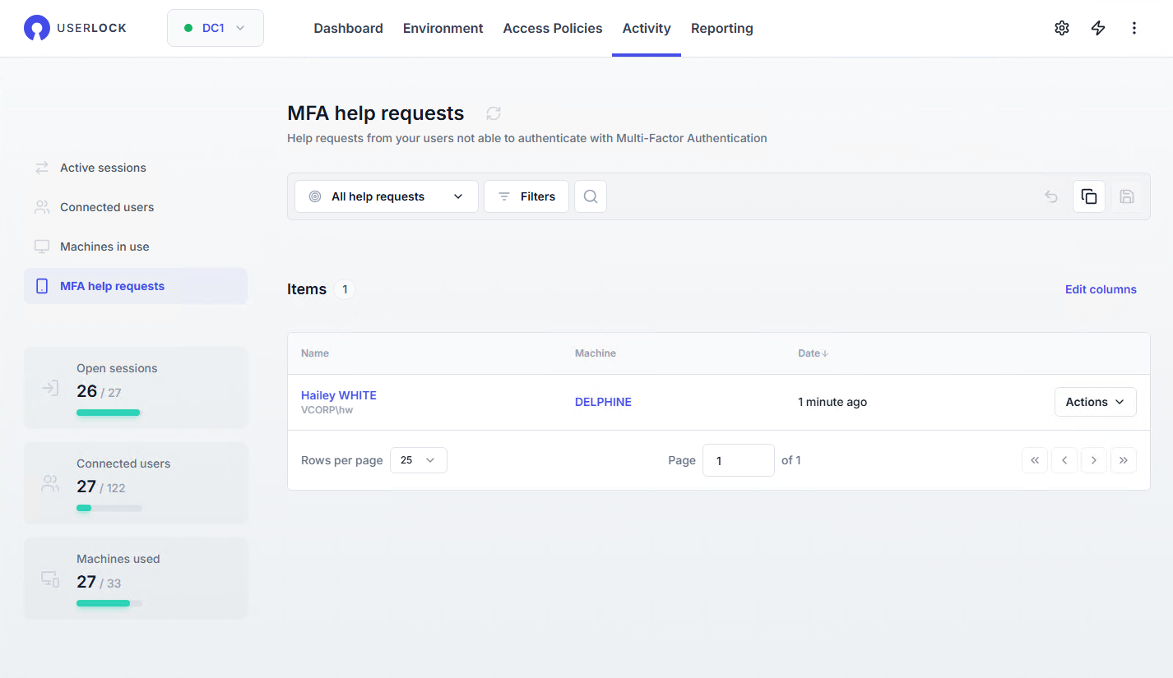Click the refresh icon beside MFA help requests
The width and height of the screenshot is (1173, 678).
[x=494, y=113]
